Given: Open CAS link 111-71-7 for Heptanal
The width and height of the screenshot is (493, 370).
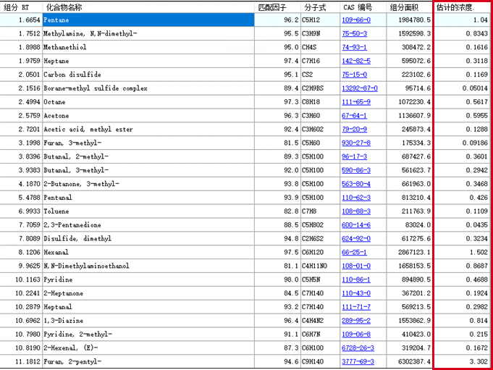Looking at the screenshot, I should [356, 307].
